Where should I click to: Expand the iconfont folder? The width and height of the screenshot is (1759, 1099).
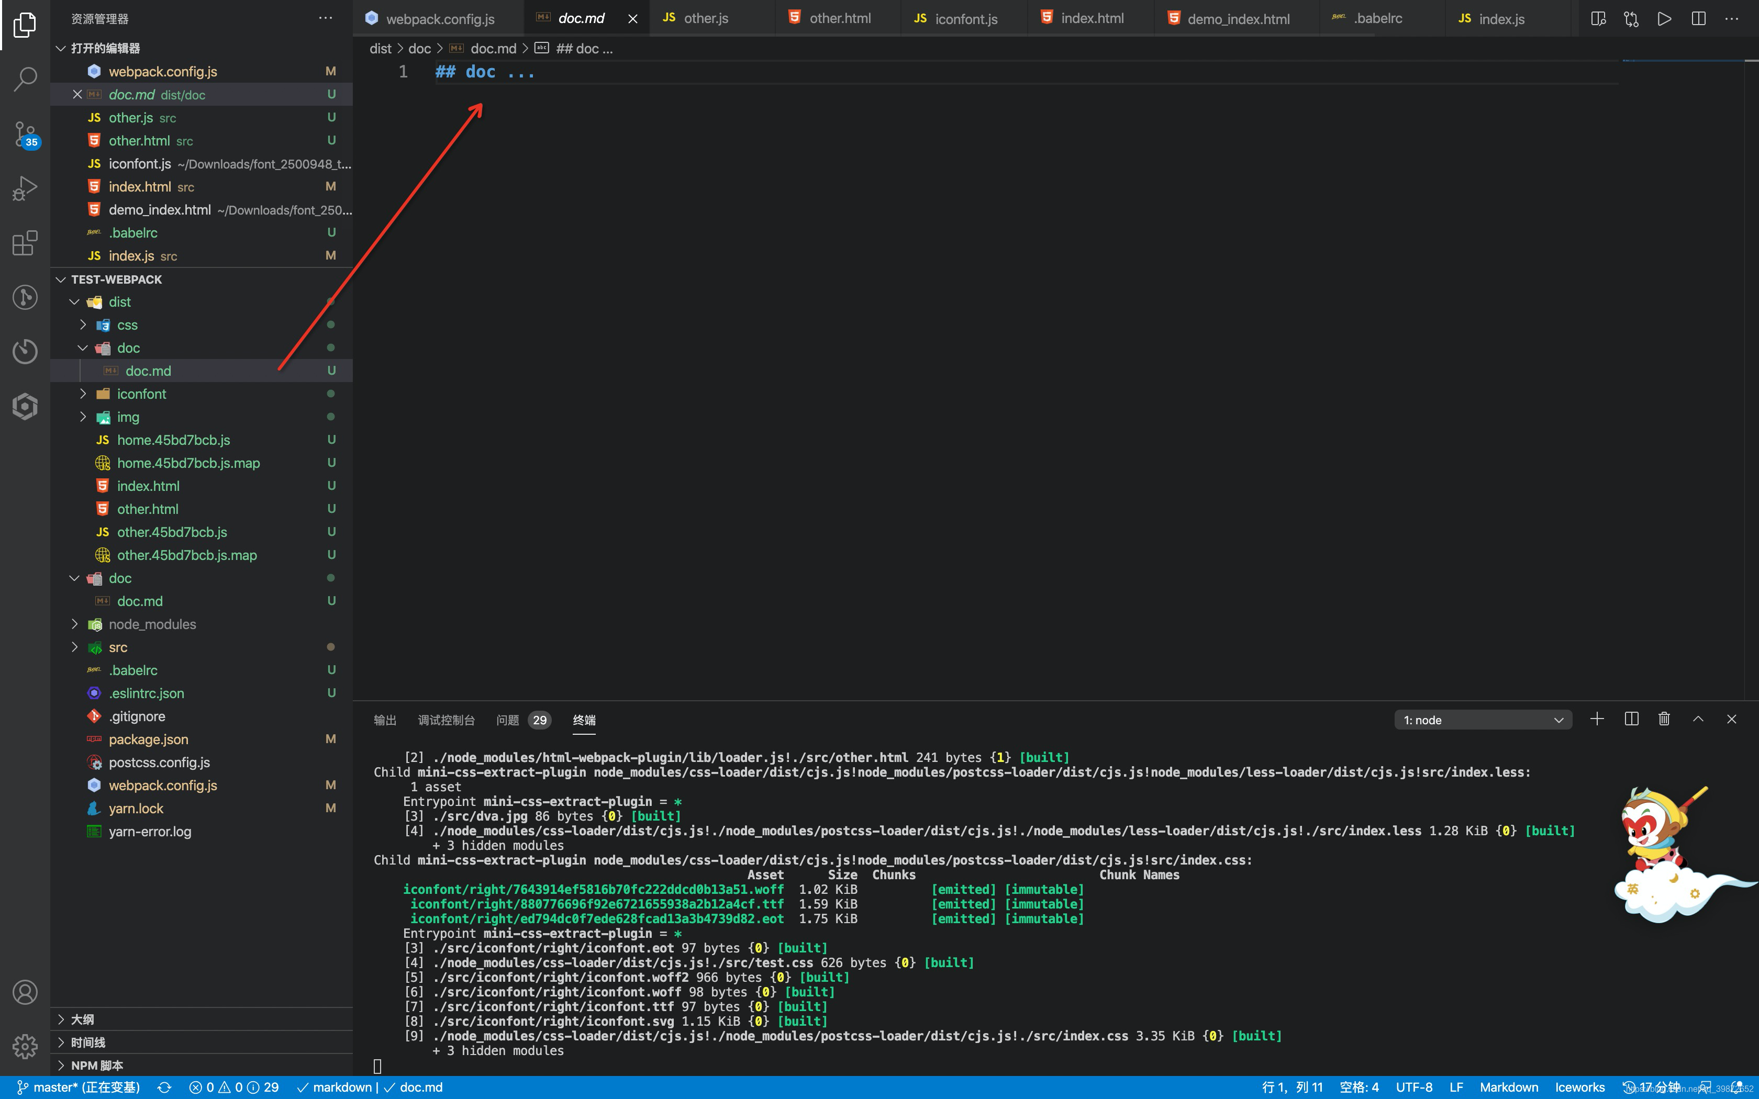pos(83,394)
